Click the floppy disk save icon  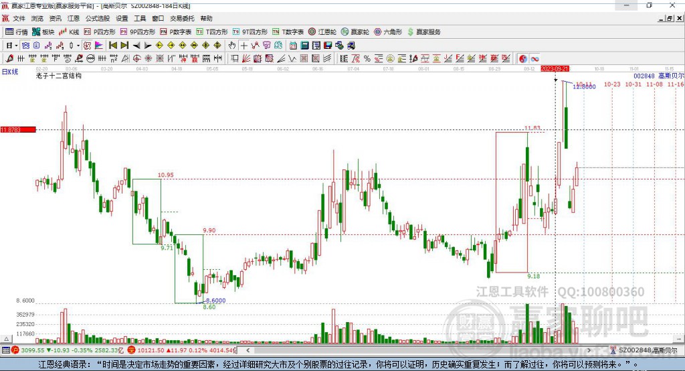328,46
